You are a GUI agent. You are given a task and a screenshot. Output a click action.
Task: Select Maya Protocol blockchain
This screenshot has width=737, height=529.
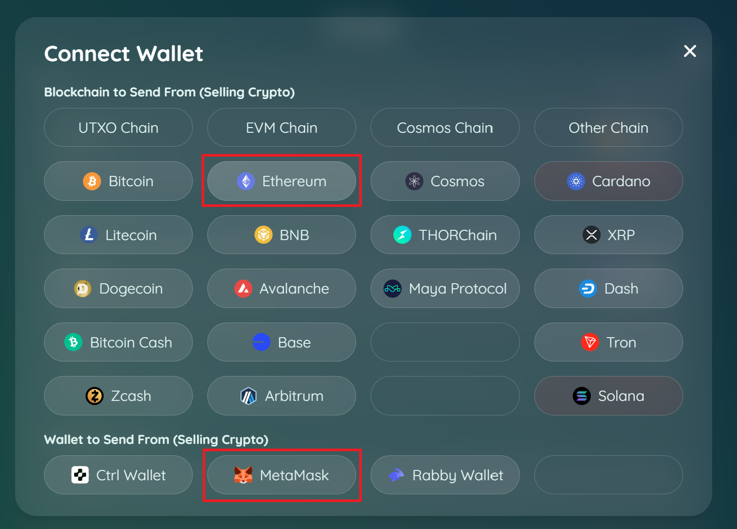pos(445,289)
